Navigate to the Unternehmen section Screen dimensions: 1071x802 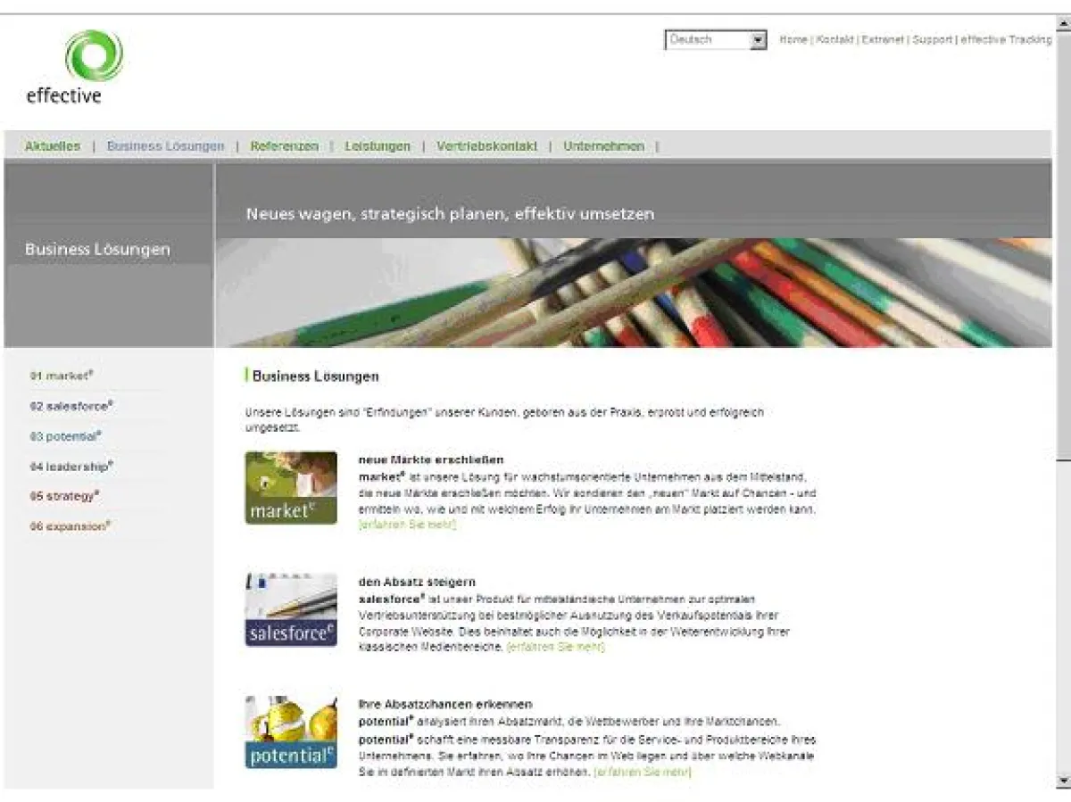pos(603,145)
